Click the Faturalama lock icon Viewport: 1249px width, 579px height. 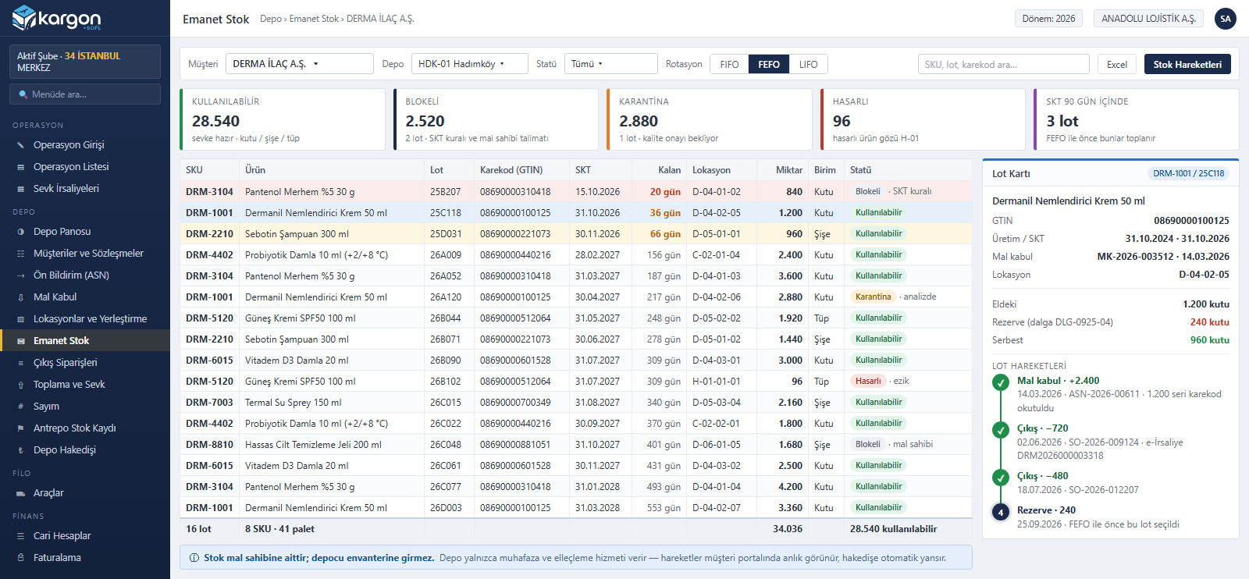click(21, 558)
